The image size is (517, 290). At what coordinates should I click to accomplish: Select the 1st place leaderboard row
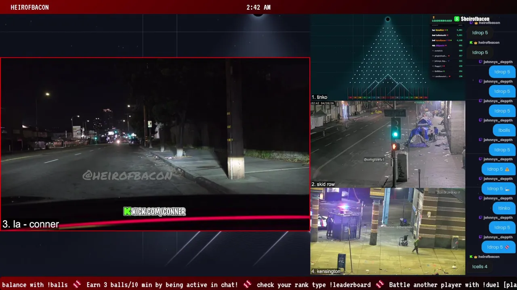click(x=447, y=30)
